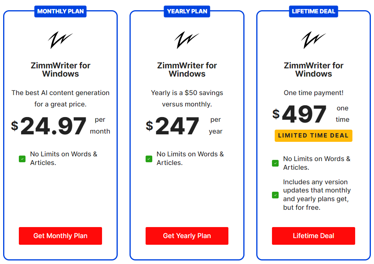The height and width of the screenshot is (264, 374).
Task: Click the Get Monthly Plan button
Action: [x=60, y=236]
